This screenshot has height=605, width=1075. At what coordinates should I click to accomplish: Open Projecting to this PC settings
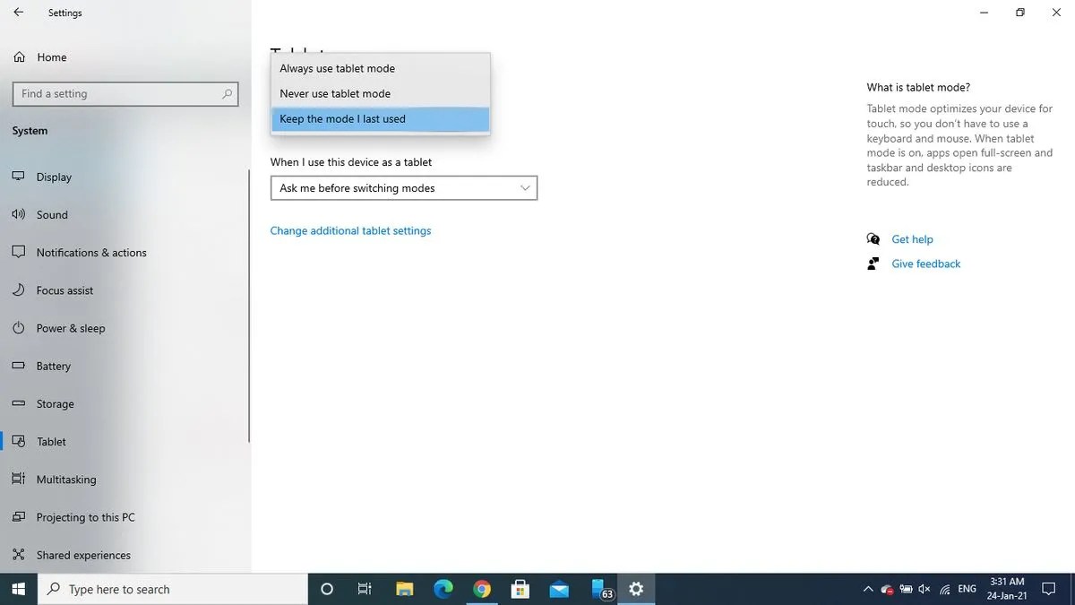85,517
